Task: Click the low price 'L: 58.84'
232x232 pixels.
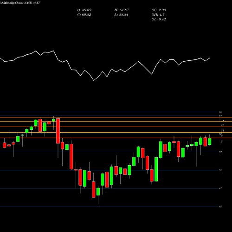Action: [x=121, y=15]
